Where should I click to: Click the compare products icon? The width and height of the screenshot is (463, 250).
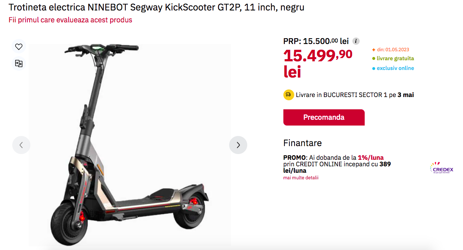pyautogui.click(x=19, y=64)
